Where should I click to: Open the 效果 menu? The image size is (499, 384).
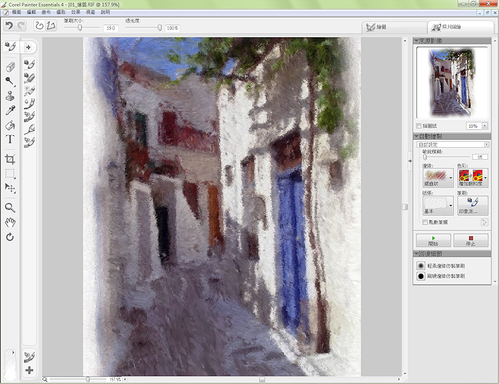pyautogui.click(x=76, y=12)
